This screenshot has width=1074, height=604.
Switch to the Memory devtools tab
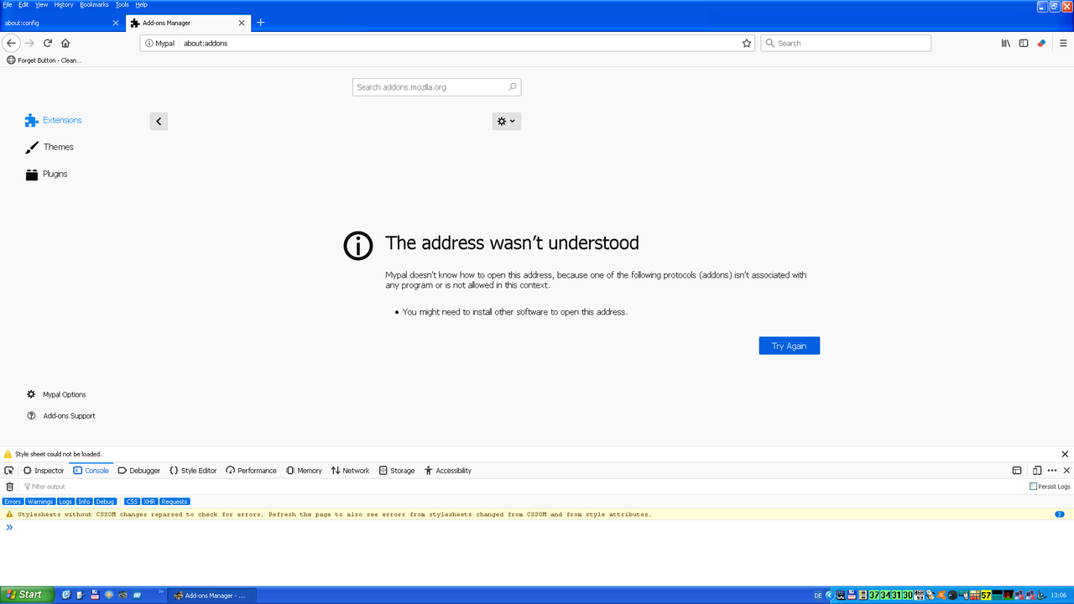pyautogui.click(x=304, y=471)
